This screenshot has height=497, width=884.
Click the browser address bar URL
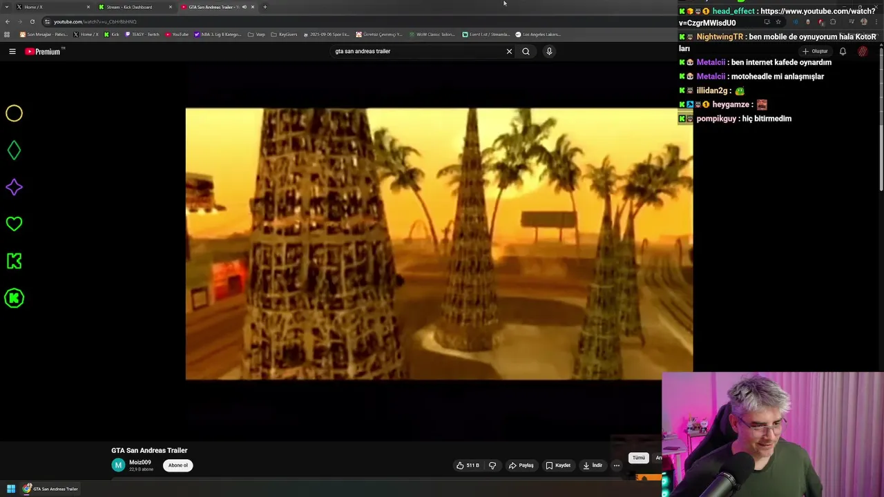pyautogui.click(x=95, y=21)
